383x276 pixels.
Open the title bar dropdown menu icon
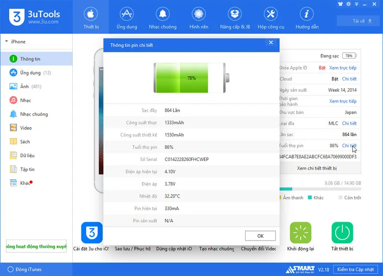pyautogui.click(x=357, y=4)
